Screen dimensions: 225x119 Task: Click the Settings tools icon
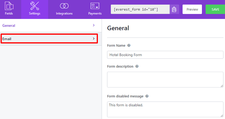pyautogui.click(x=34, y=6)
